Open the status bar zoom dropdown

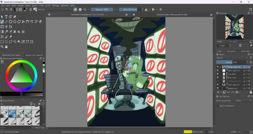(234, 132)
